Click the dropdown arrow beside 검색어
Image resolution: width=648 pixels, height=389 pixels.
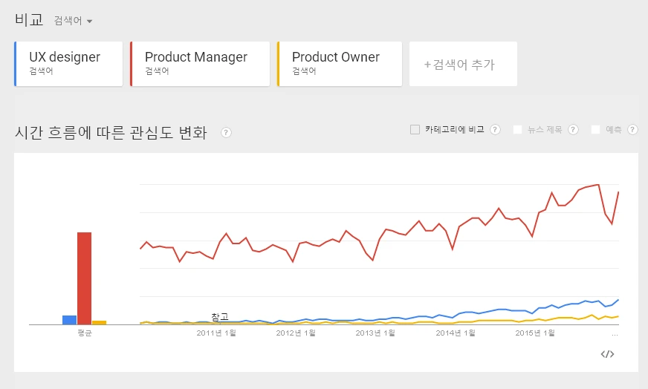coord(90,21)
